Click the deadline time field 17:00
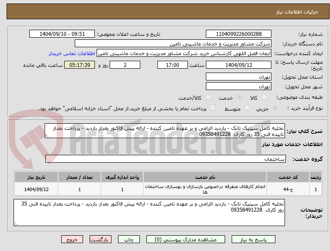This screenshot has width=330, height=251. (x=172, y=65)
